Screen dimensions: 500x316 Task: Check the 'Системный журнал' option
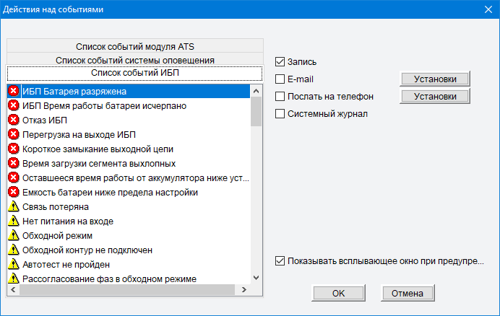[280, 113]
